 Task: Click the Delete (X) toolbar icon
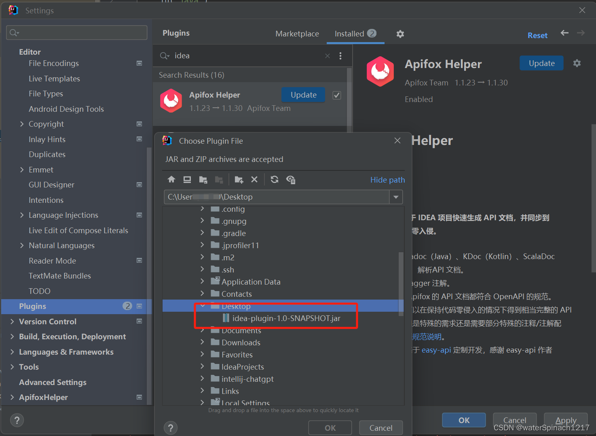(254, 179)
